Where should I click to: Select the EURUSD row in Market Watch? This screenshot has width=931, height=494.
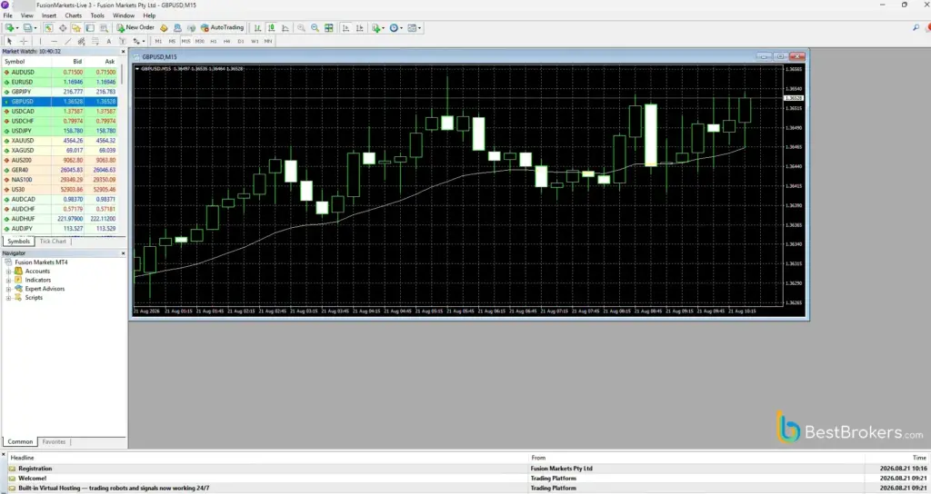click(59, 82)
